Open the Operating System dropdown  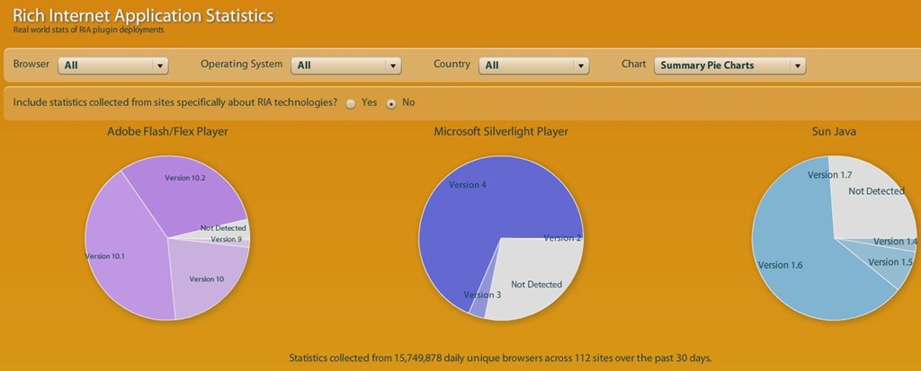pos(346,66)
